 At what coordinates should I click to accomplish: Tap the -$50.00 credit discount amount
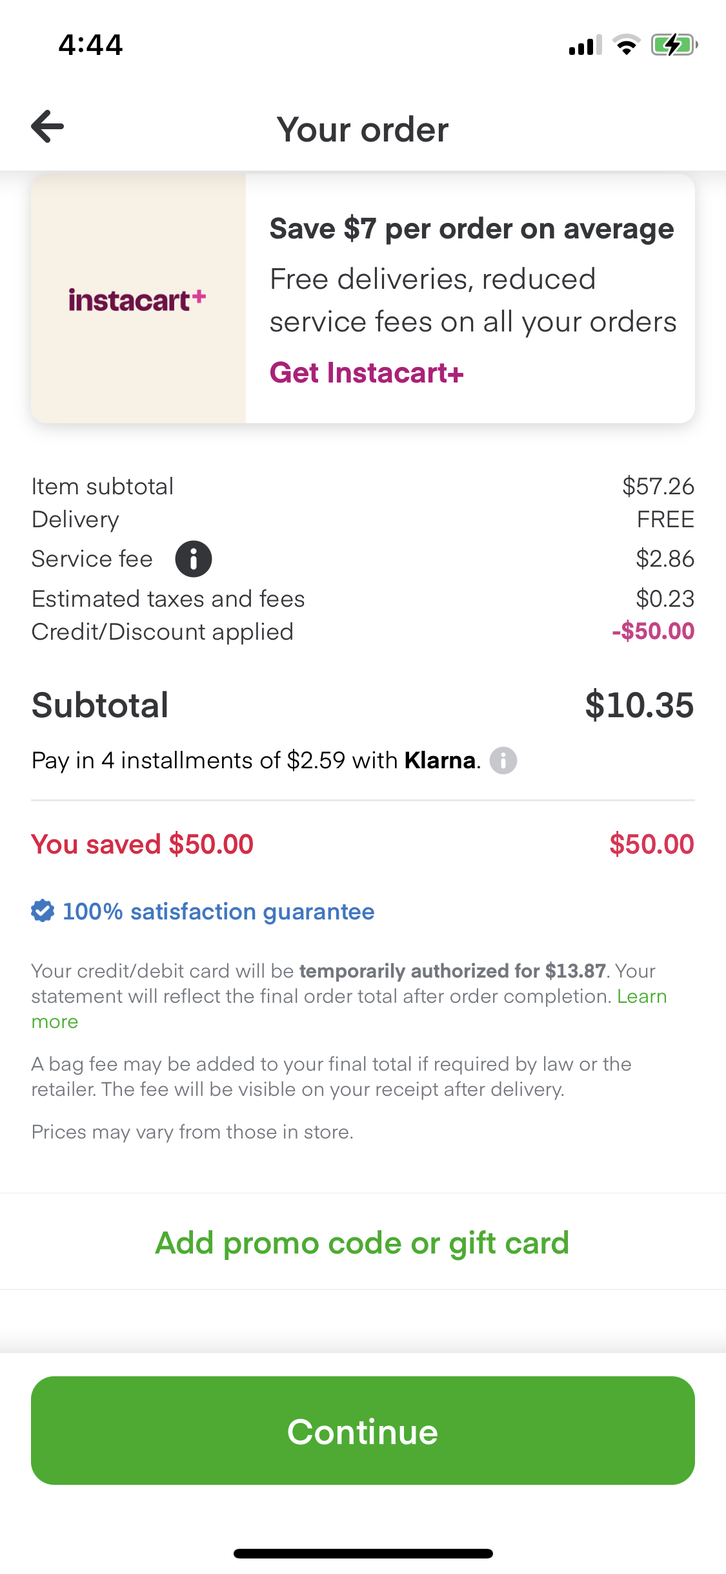coord(652,631)
